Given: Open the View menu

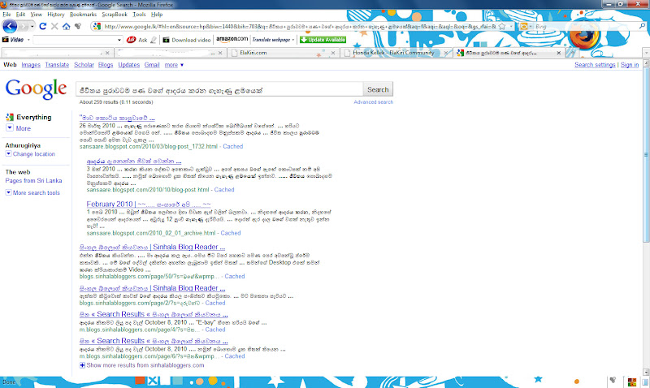Looking at the screenshot, I should pos(37,14).
